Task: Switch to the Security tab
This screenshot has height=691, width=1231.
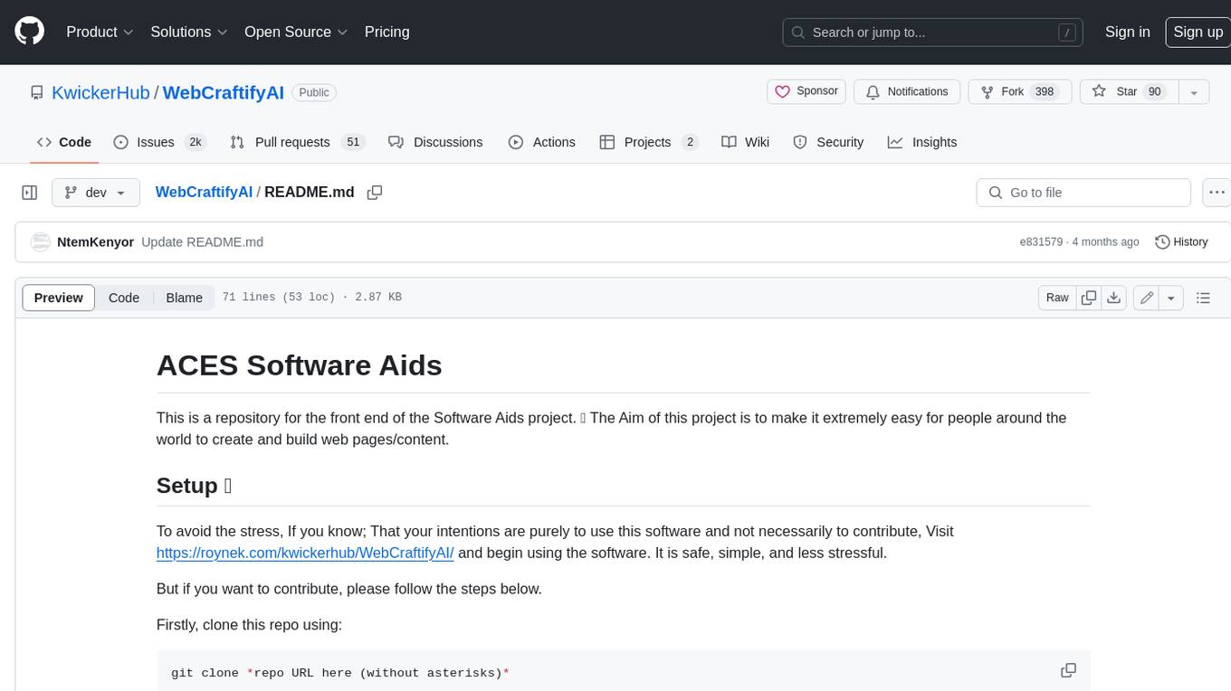Action: [x=828, y=142]
